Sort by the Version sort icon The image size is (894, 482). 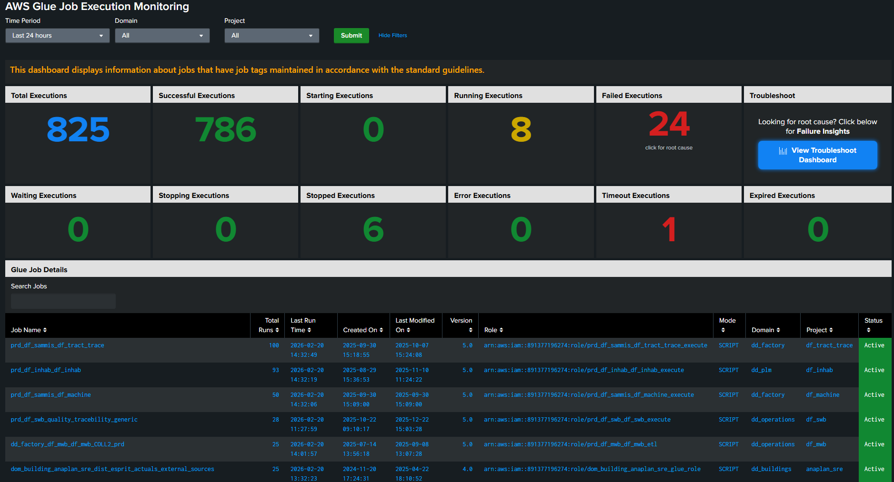click(471, 330)
